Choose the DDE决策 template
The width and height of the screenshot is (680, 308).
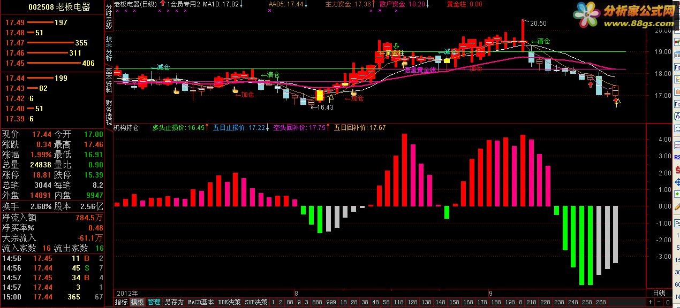click(x=229, y=302)
